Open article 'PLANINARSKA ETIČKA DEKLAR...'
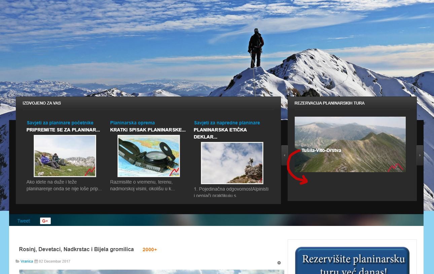 tap(220, 133)
